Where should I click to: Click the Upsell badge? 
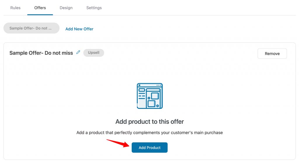point(94,53)
